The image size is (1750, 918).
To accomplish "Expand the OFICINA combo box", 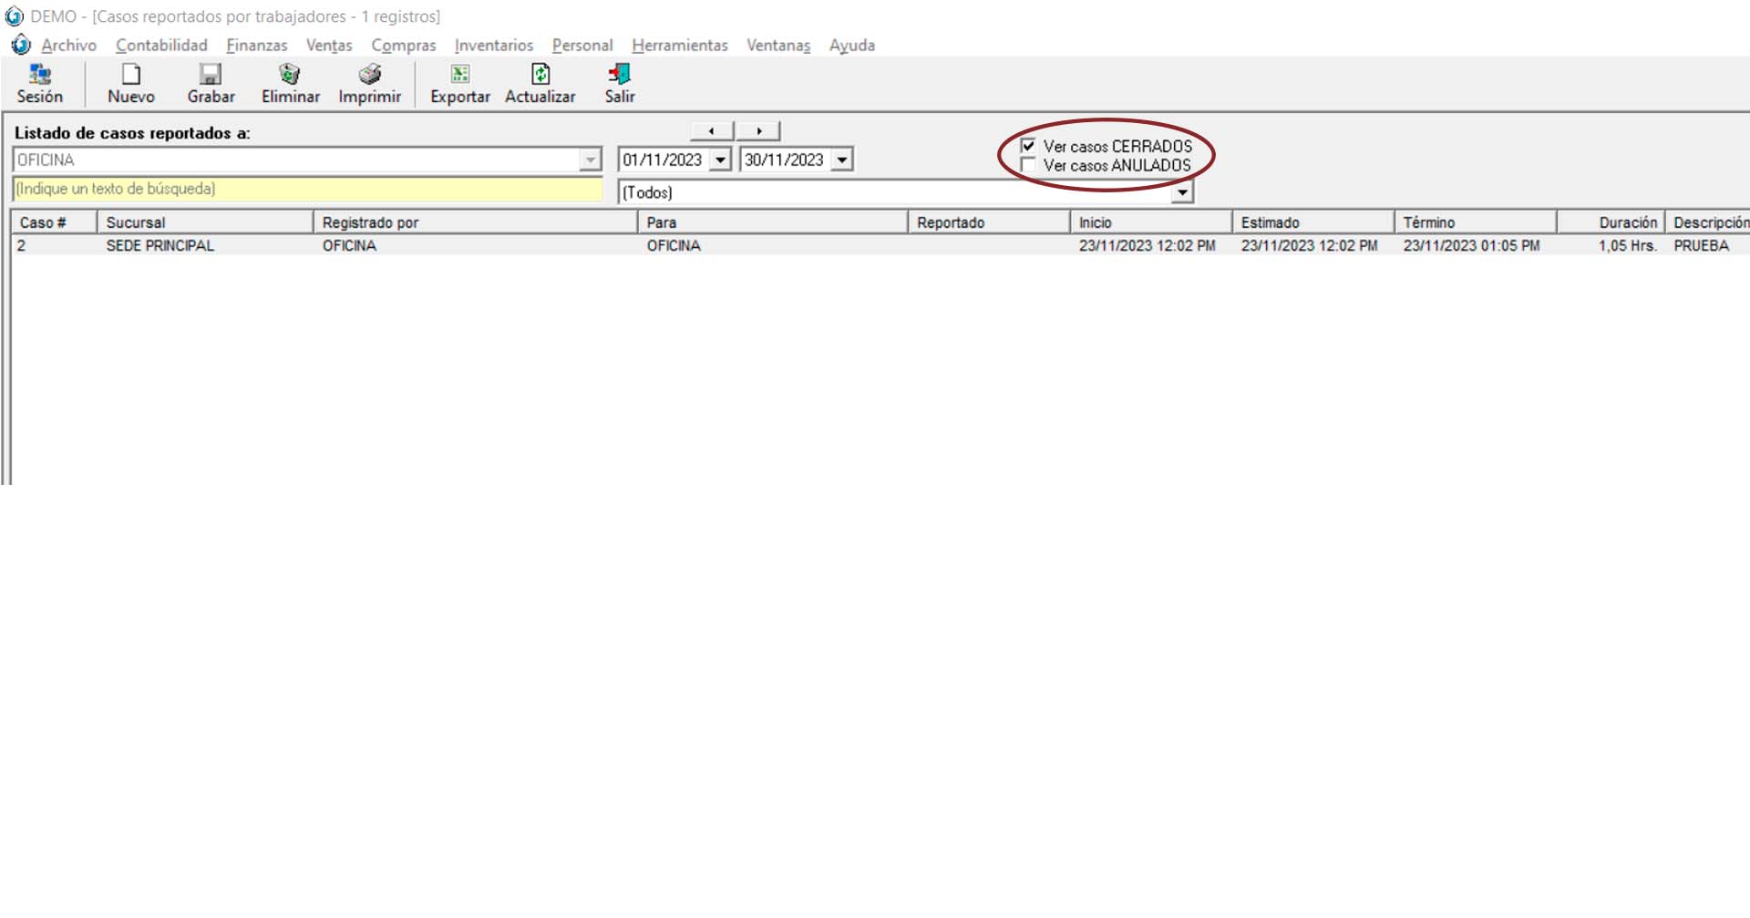I will (590, 160).
